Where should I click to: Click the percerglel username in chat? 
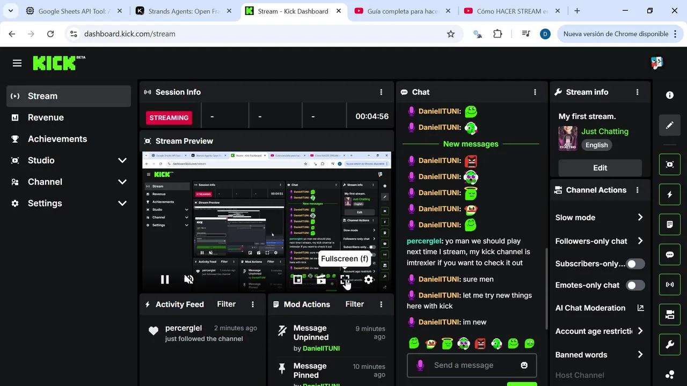[424, 241]
